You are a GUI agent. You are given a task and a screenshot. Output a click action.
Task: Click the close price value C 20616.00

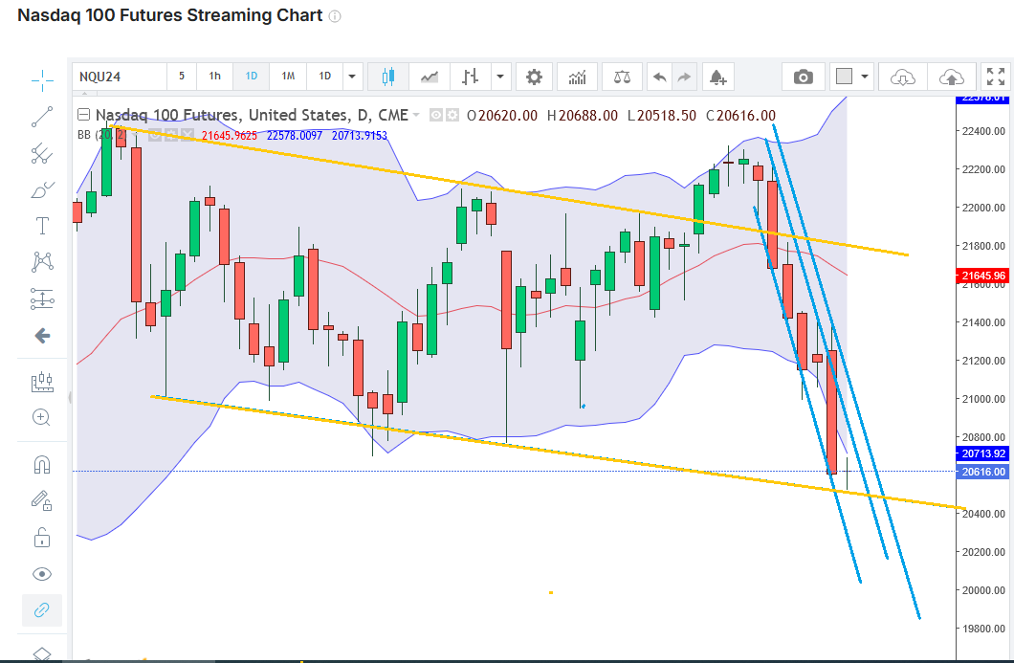click(x=741, y=115)
